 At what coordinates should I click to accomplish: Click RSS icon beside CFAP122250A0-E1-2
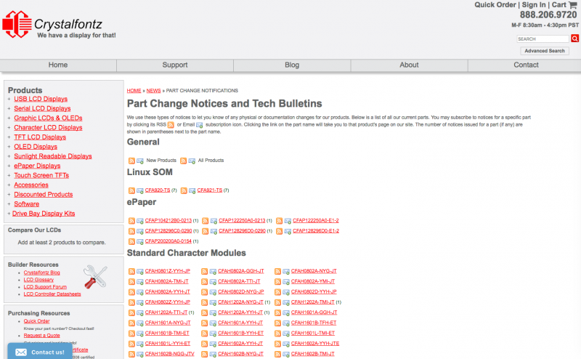point(280,221)
